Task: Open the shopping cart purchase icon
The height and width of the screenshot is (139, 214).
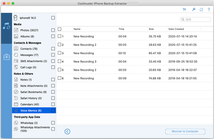Action: coord(184,9)
